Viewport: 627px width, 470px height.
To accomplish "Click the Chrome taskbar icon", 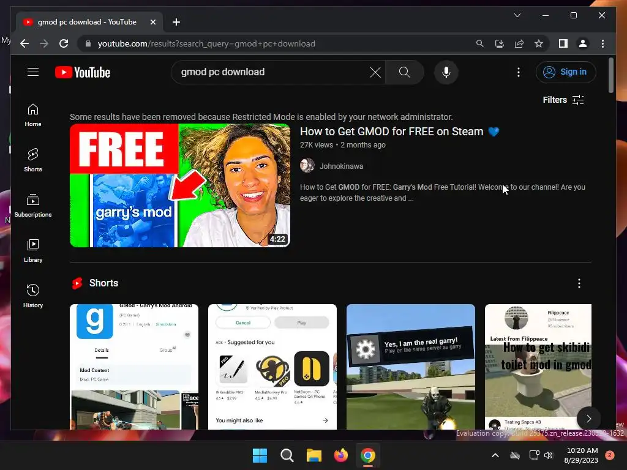I will (368, 455).
